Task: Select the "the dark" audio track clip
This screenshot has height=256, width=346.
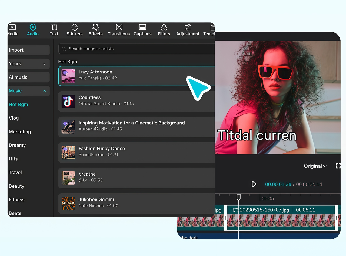Action: coord(259,236)
